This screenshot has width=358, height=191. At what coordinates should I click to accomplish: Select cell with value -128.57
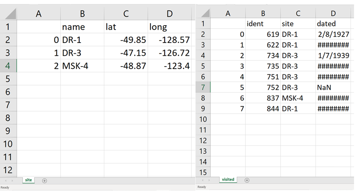pos(170,40)
